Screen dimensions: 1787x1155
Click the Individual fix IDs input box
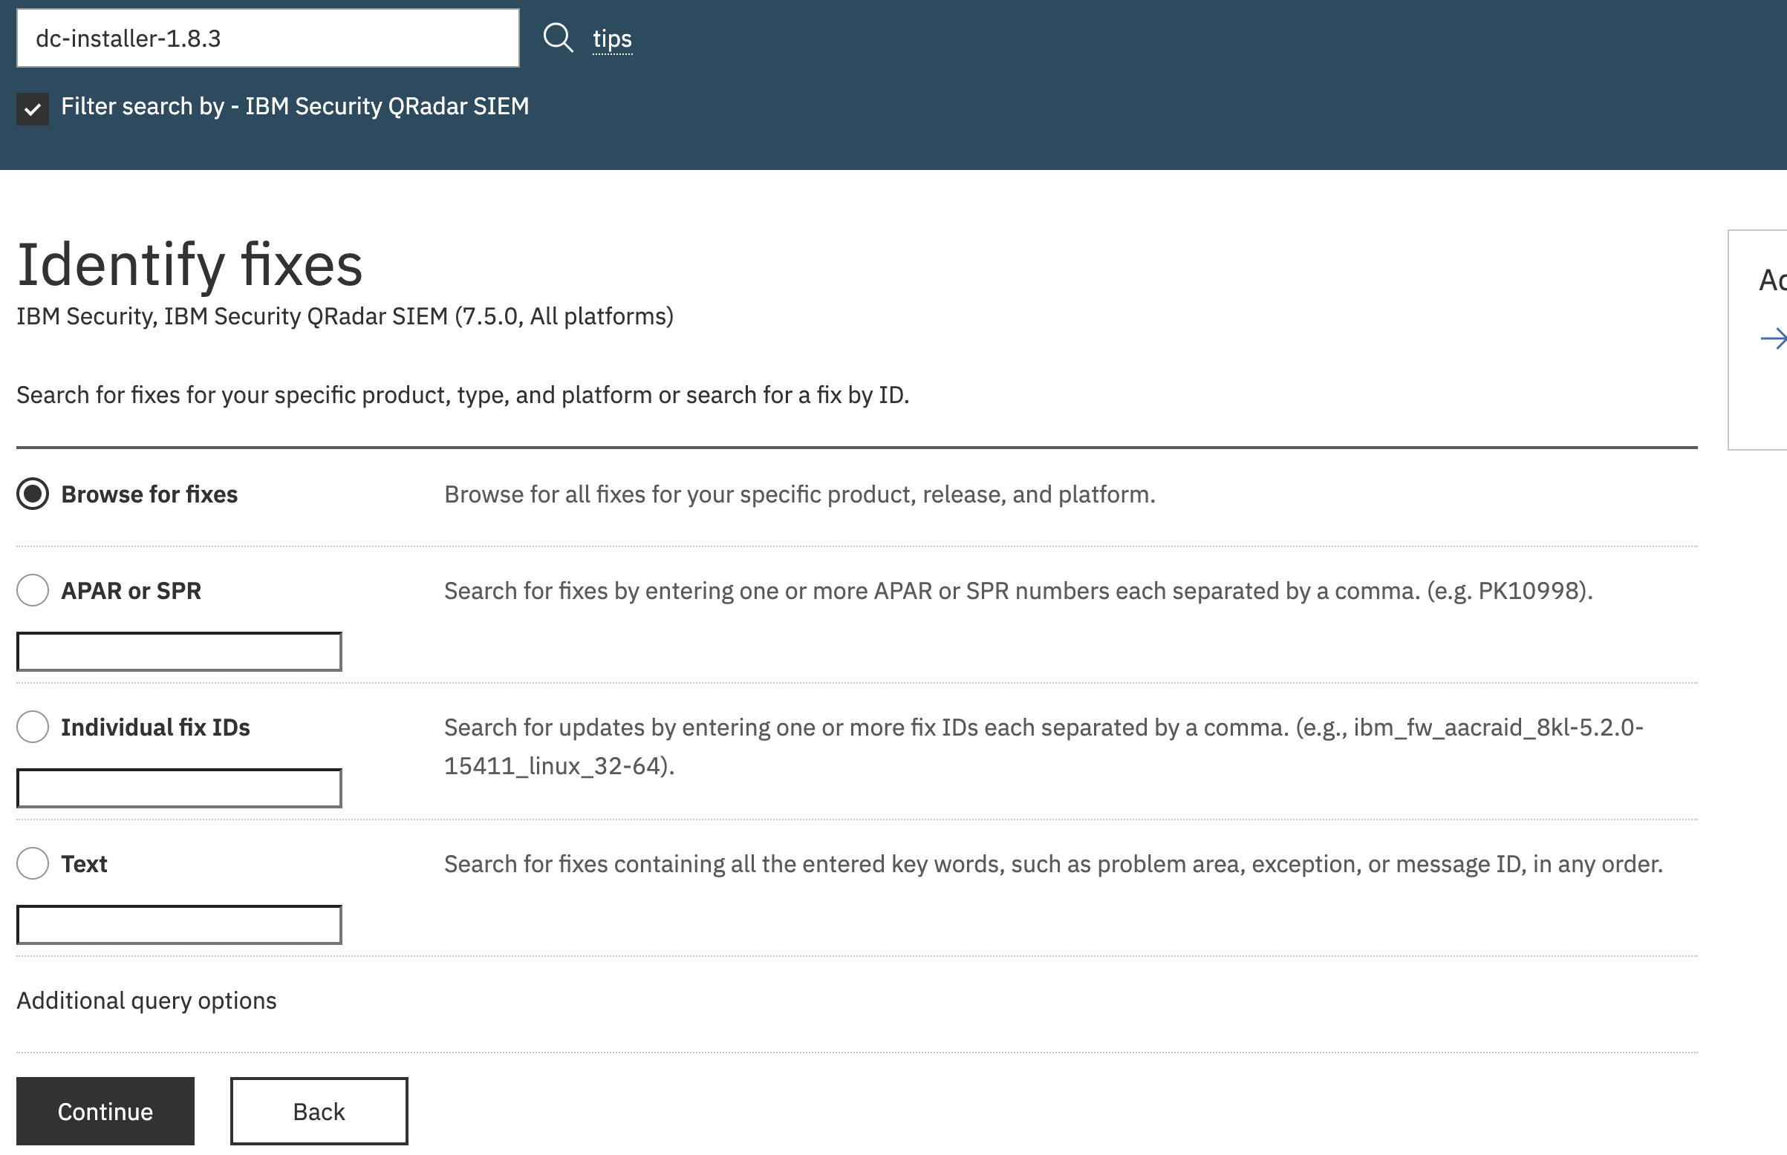tap(179, 788)
